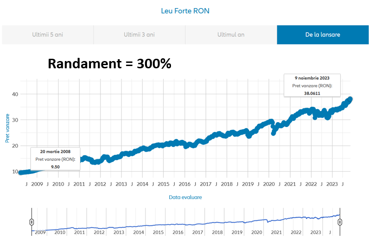Click the 2023 label on main chart axis
Viewport: 372px width, 240px height.
point(332,184)
